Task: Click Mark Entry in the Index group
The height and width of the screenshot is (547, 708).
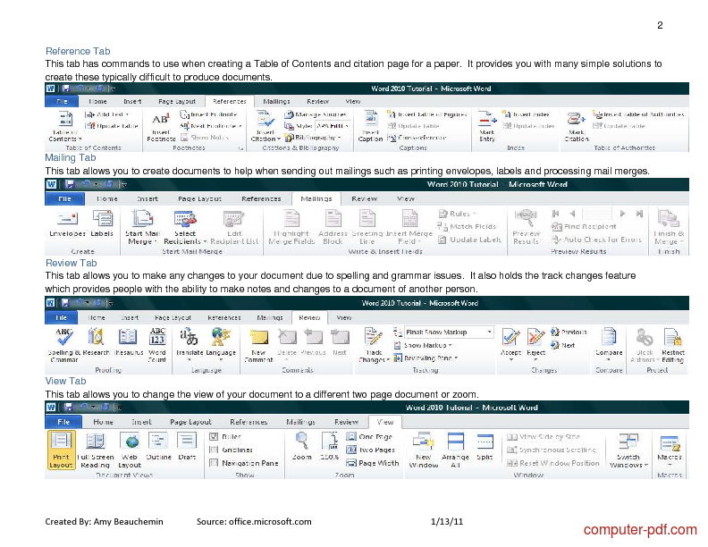Action: tap(487, 126)
